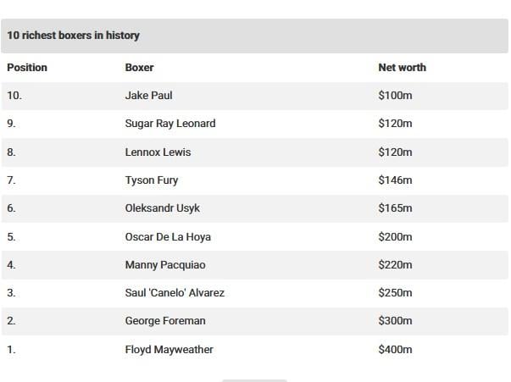Select the $300m net worth cell

pyautogui.click(x=395, y=321)
